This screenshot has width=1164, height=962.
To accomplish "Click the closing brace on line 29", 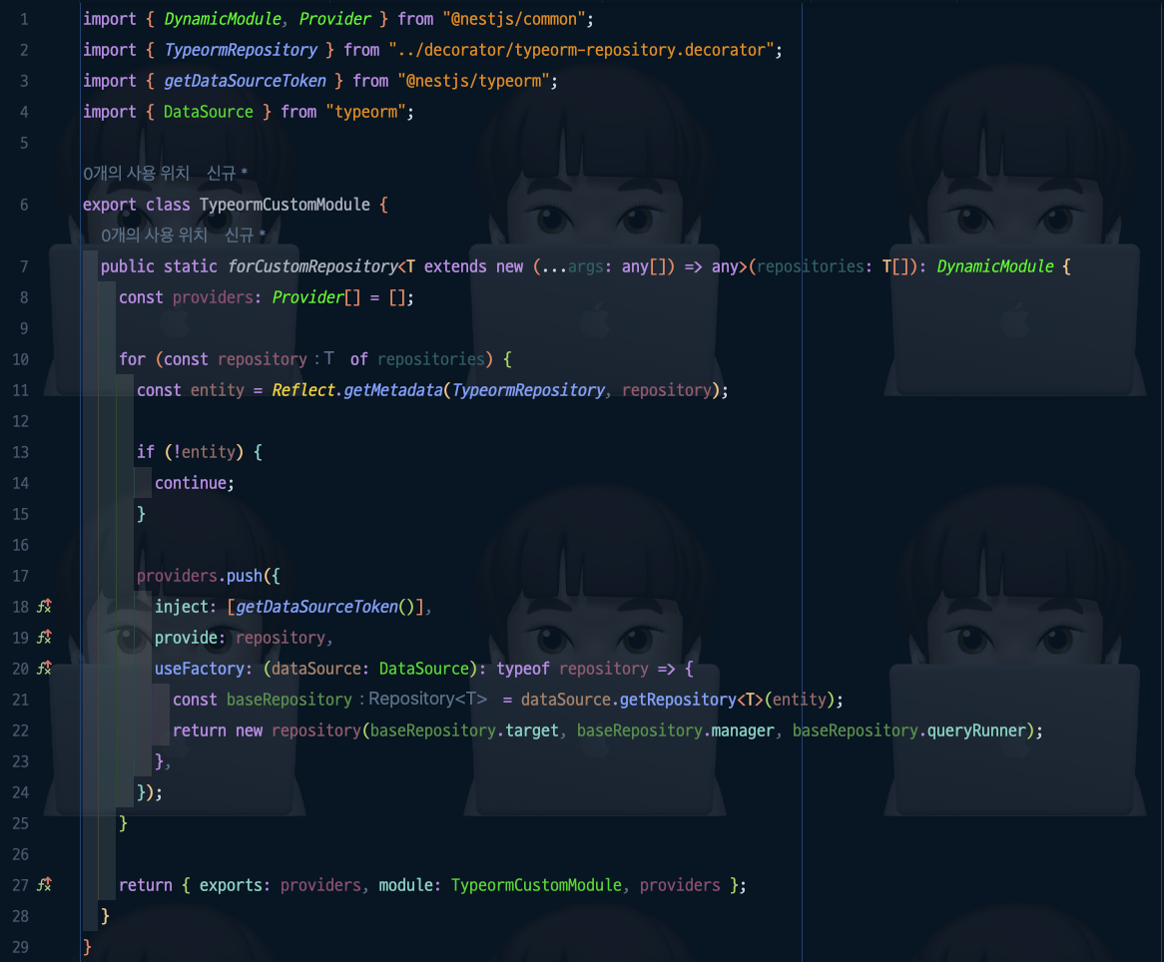I will pyautogui.click(x=87, y=947).
